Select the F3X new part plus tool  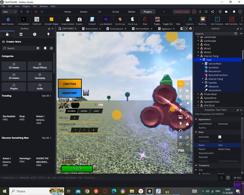(x=181, y=111)
